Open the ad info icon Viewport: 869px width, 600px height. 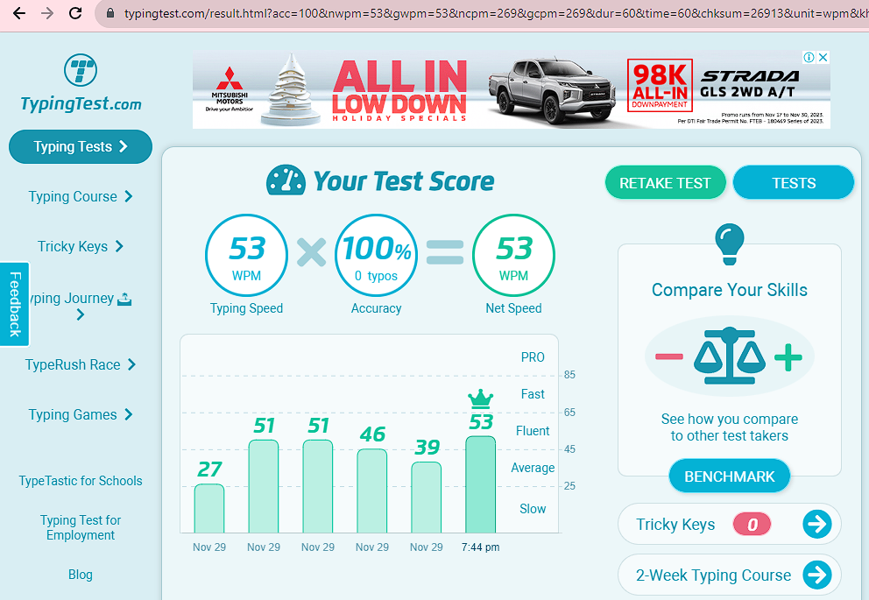[x=809, y=57]
